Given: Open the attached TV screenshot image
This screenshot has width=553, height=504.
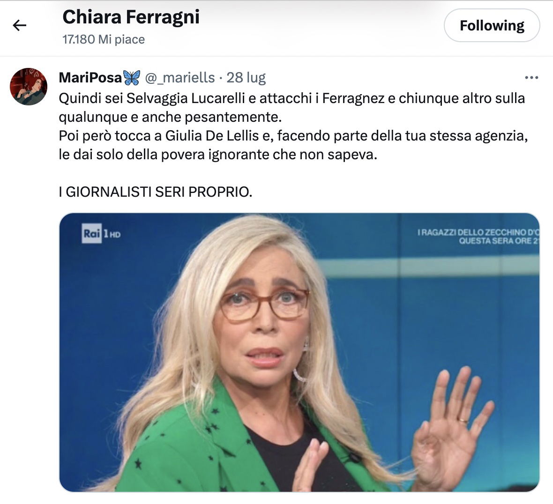Looking at the screenshot, I should click(299, 352).
